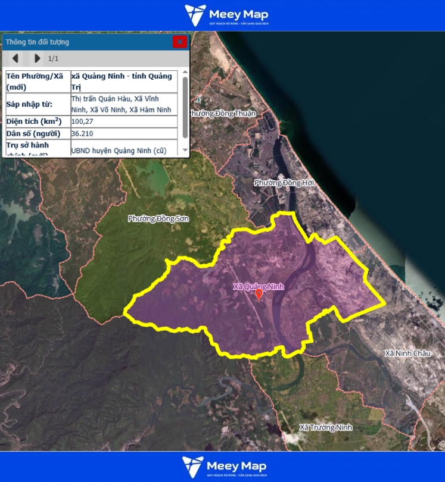Image resolution: width=445 pixels, height=482 pixels.
Task: Click the Meey Map logo in top banner
Action: [226, 15]
